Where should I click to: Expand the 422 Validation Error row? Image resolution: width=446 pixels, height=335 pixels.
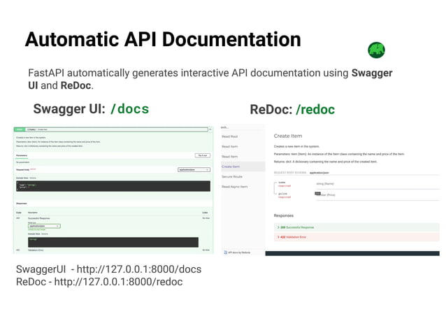357,237
